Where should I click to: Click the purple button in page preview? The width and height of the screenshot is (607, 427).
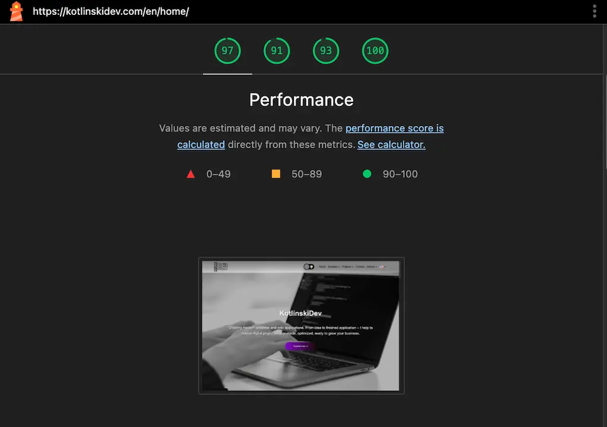pos(301,346)
